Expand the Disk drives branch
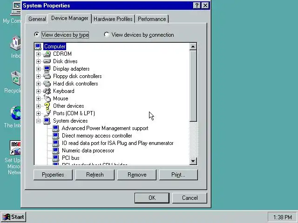Screen dimensions: 298x223 point(38,61)
